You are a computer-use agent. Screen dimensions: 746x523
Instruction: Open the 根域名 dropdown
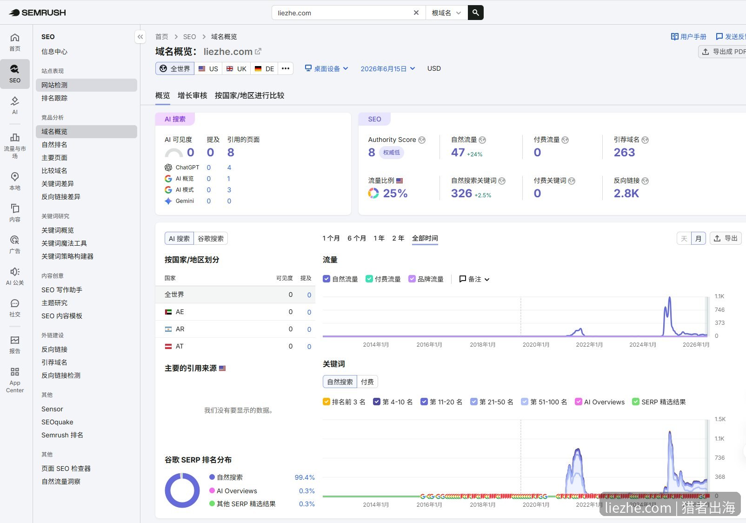(x=446, y=13)
